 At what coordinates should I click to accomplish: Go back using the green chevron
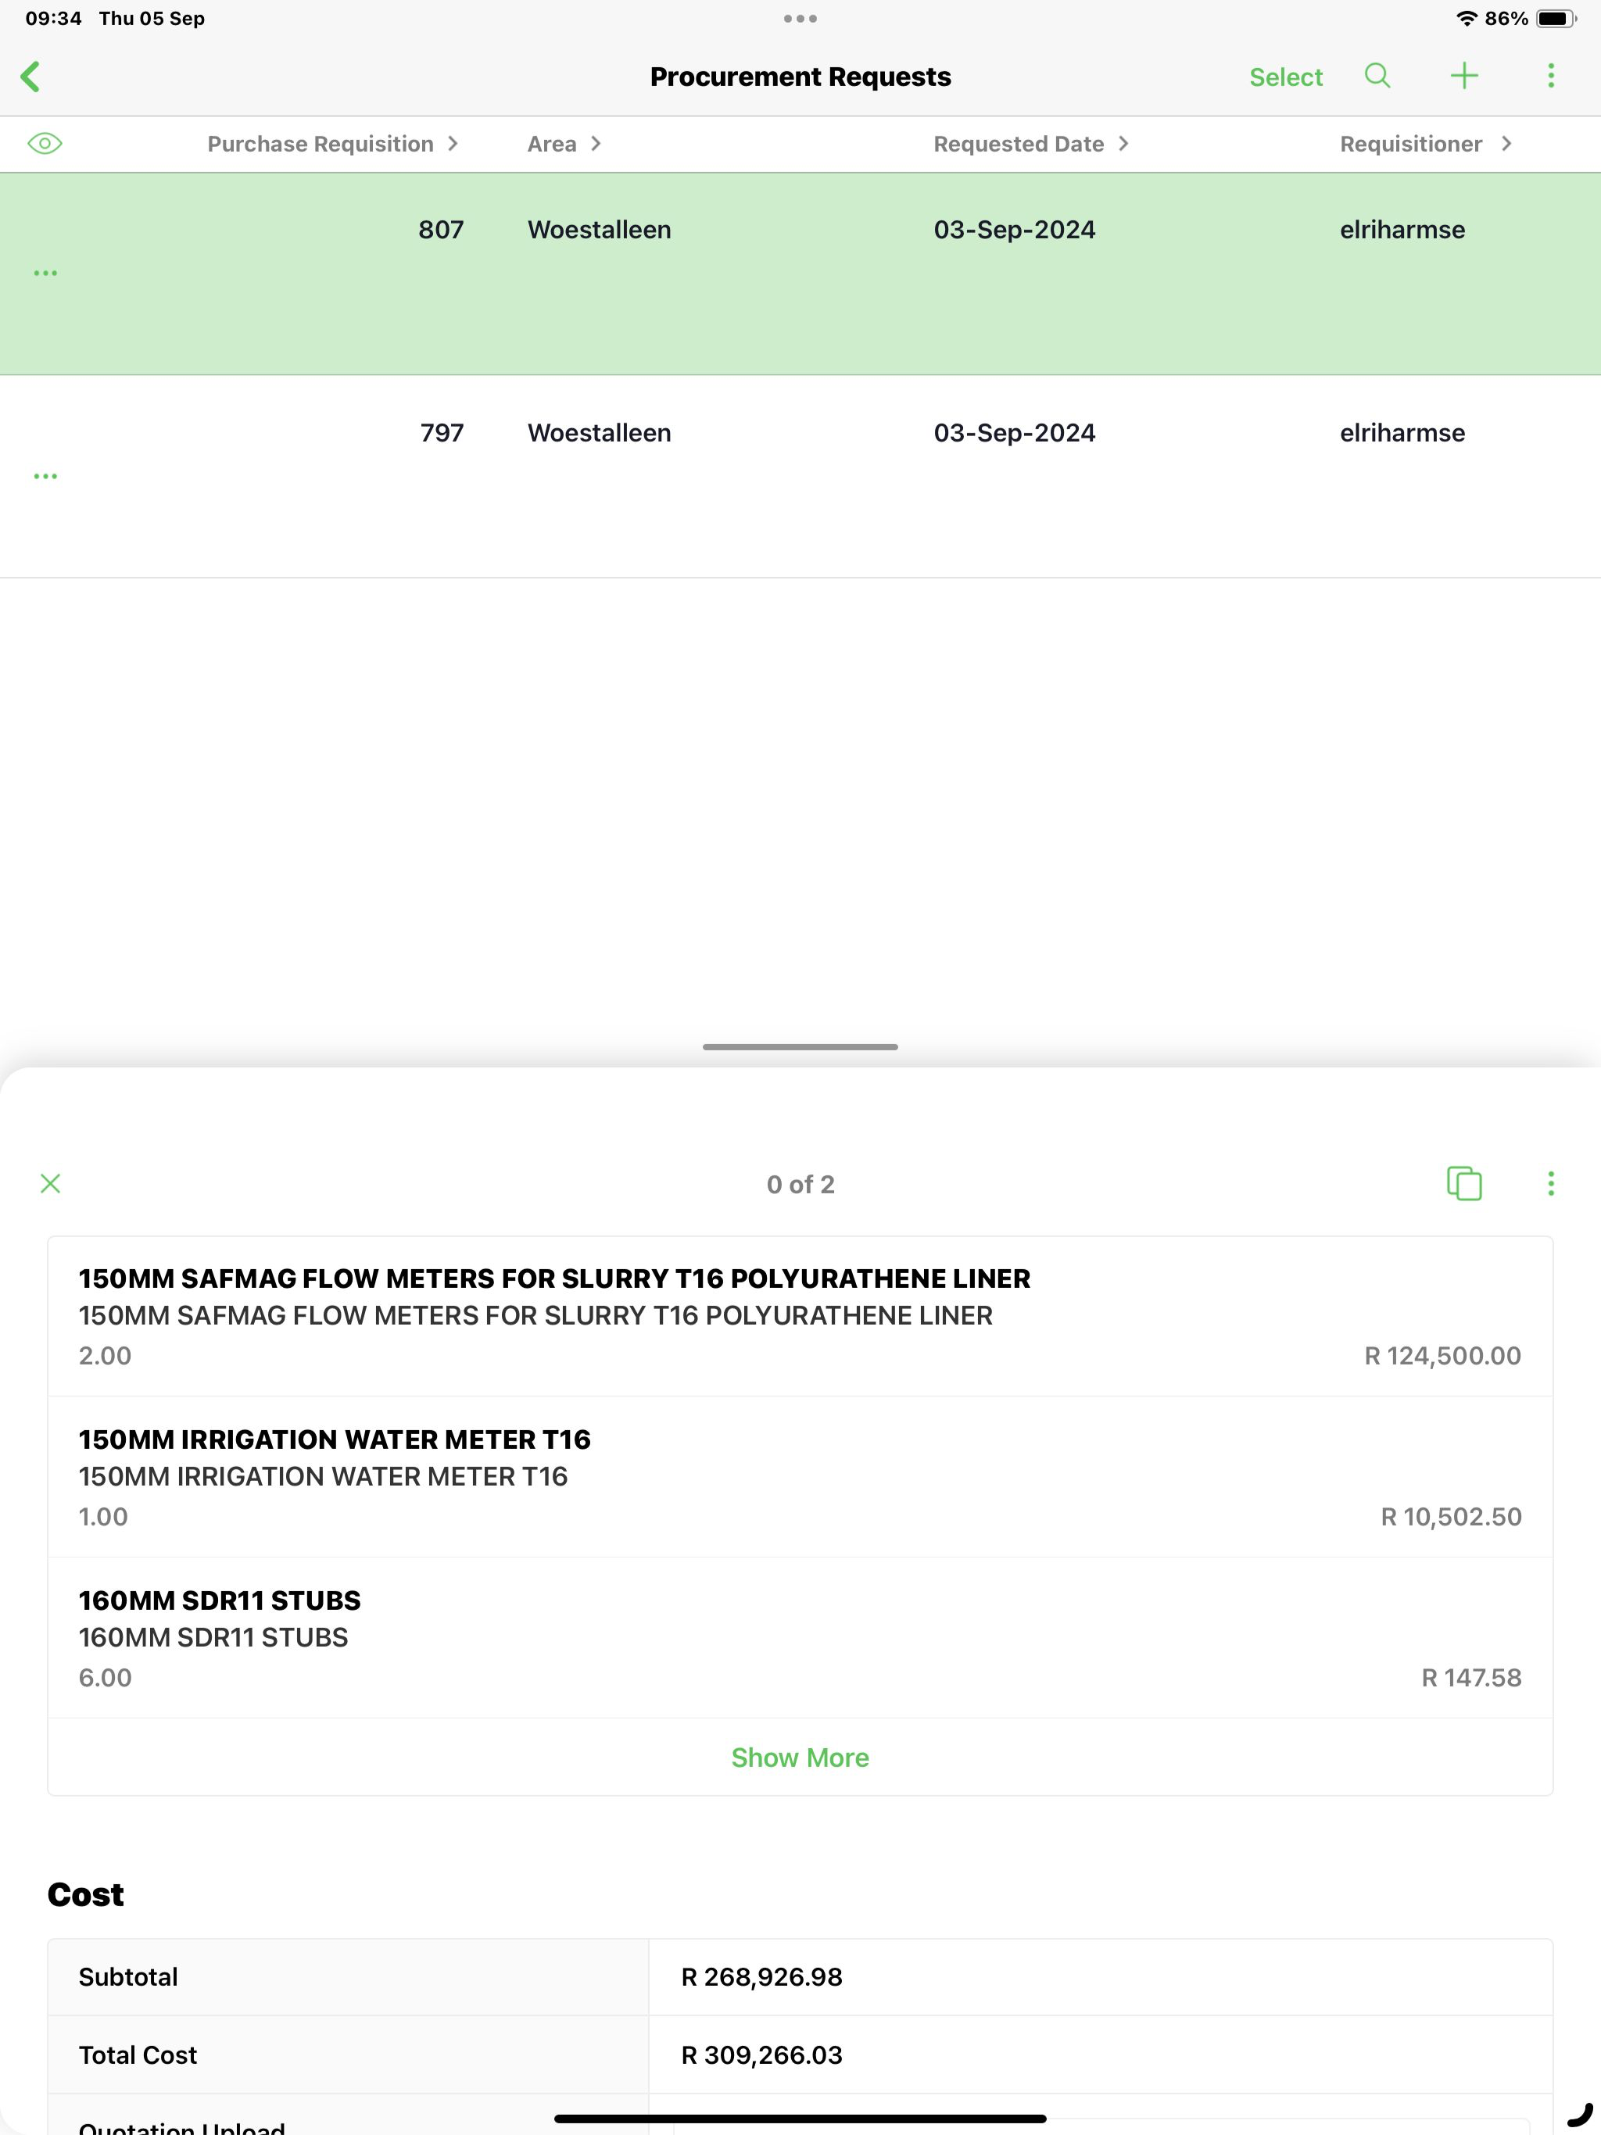click(x=31, y=77)
